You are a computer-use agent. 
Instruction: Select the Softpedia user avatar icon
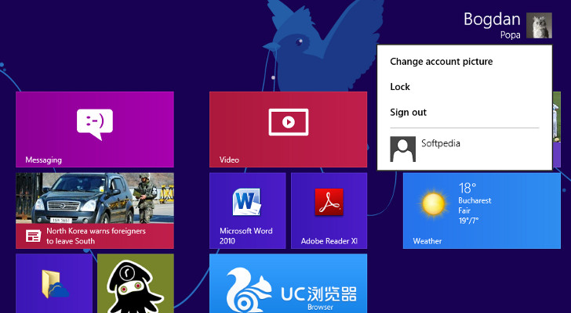pos(403,149)
